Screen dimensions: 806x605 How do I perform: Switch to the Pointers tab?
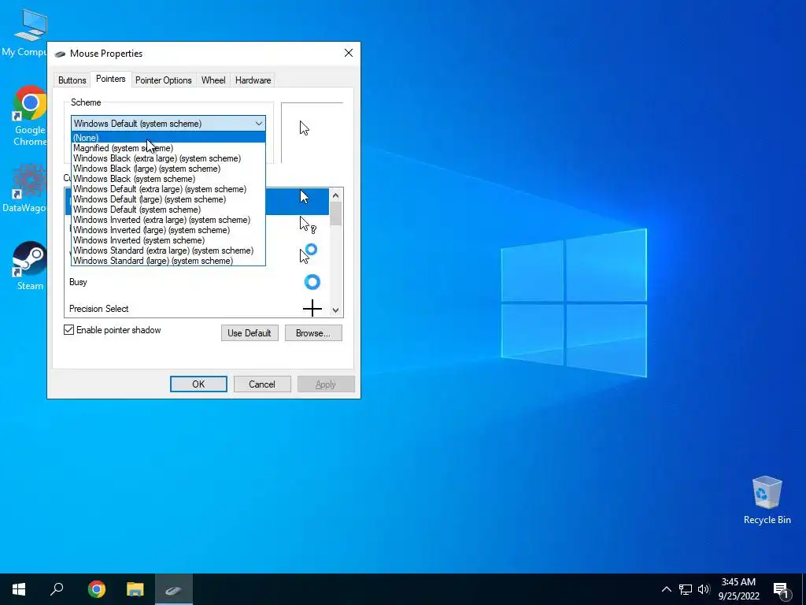coord(110,79)
